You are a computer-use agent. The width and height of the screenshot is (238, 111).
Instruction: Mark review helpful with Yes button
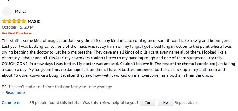[x=147, y=102]
